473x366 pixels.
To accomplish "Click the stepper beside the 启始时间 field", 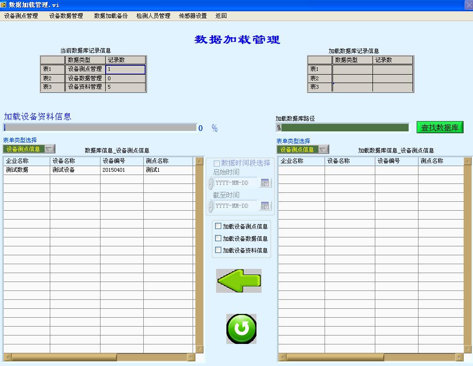I will click(x=210, y=183).
